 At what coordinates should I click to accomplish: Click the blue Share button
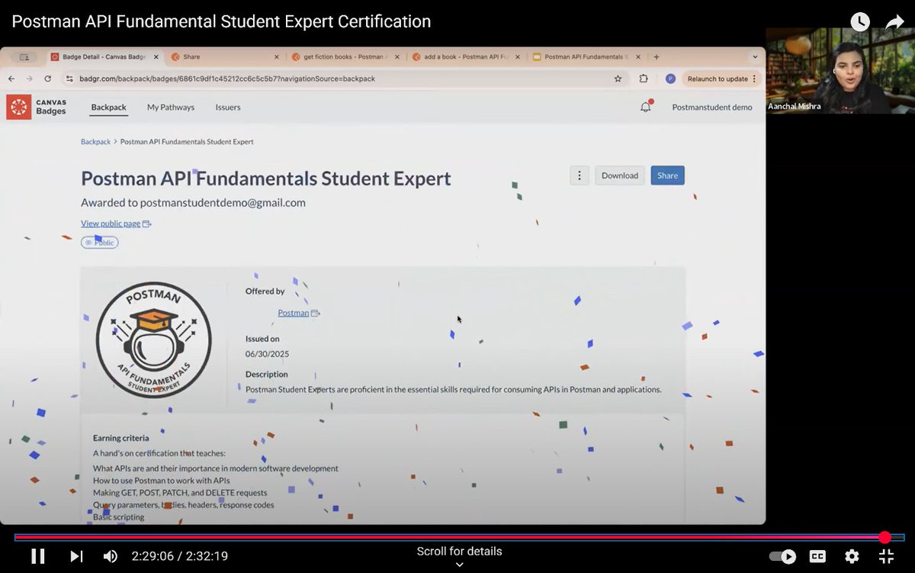pyautogui.click(x=667, y=175)
